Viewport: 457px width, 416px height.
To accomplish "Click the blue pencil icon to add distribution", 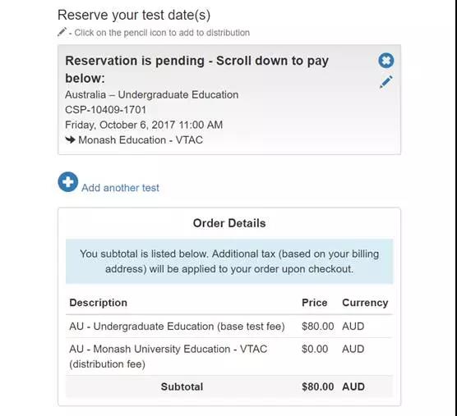I will (386, 82).
